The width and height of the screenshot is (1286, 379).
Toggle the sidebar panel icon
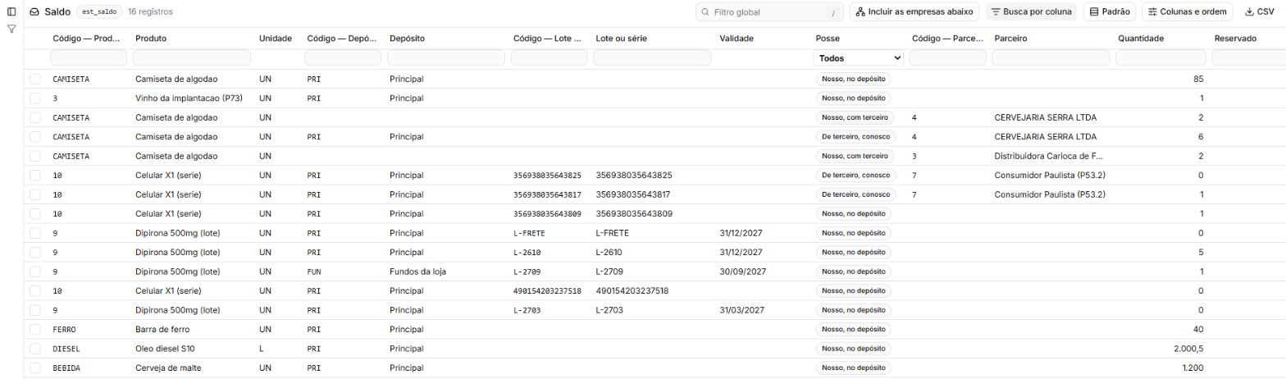(11, 11)
